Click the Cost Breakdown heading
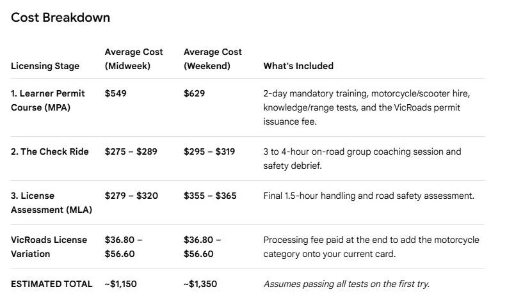The height and width of the screenshot is (303, 507). click(x=60, y=17)
